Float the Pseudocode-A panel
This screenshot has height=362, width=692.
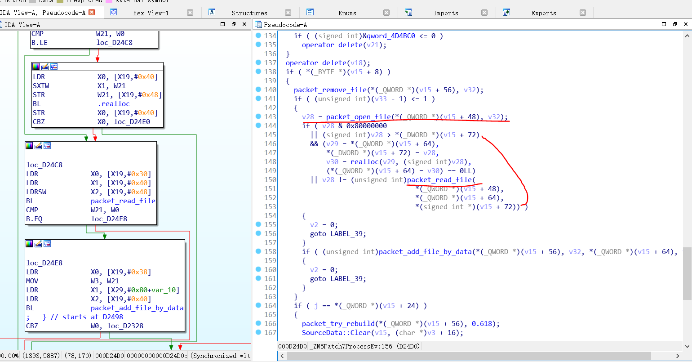[x=675, y=24]
